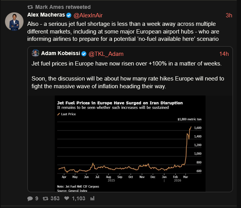This screenshot has height=208, width=241.
Task: Retweet using the icon showing 353
Action: (45, 198)
